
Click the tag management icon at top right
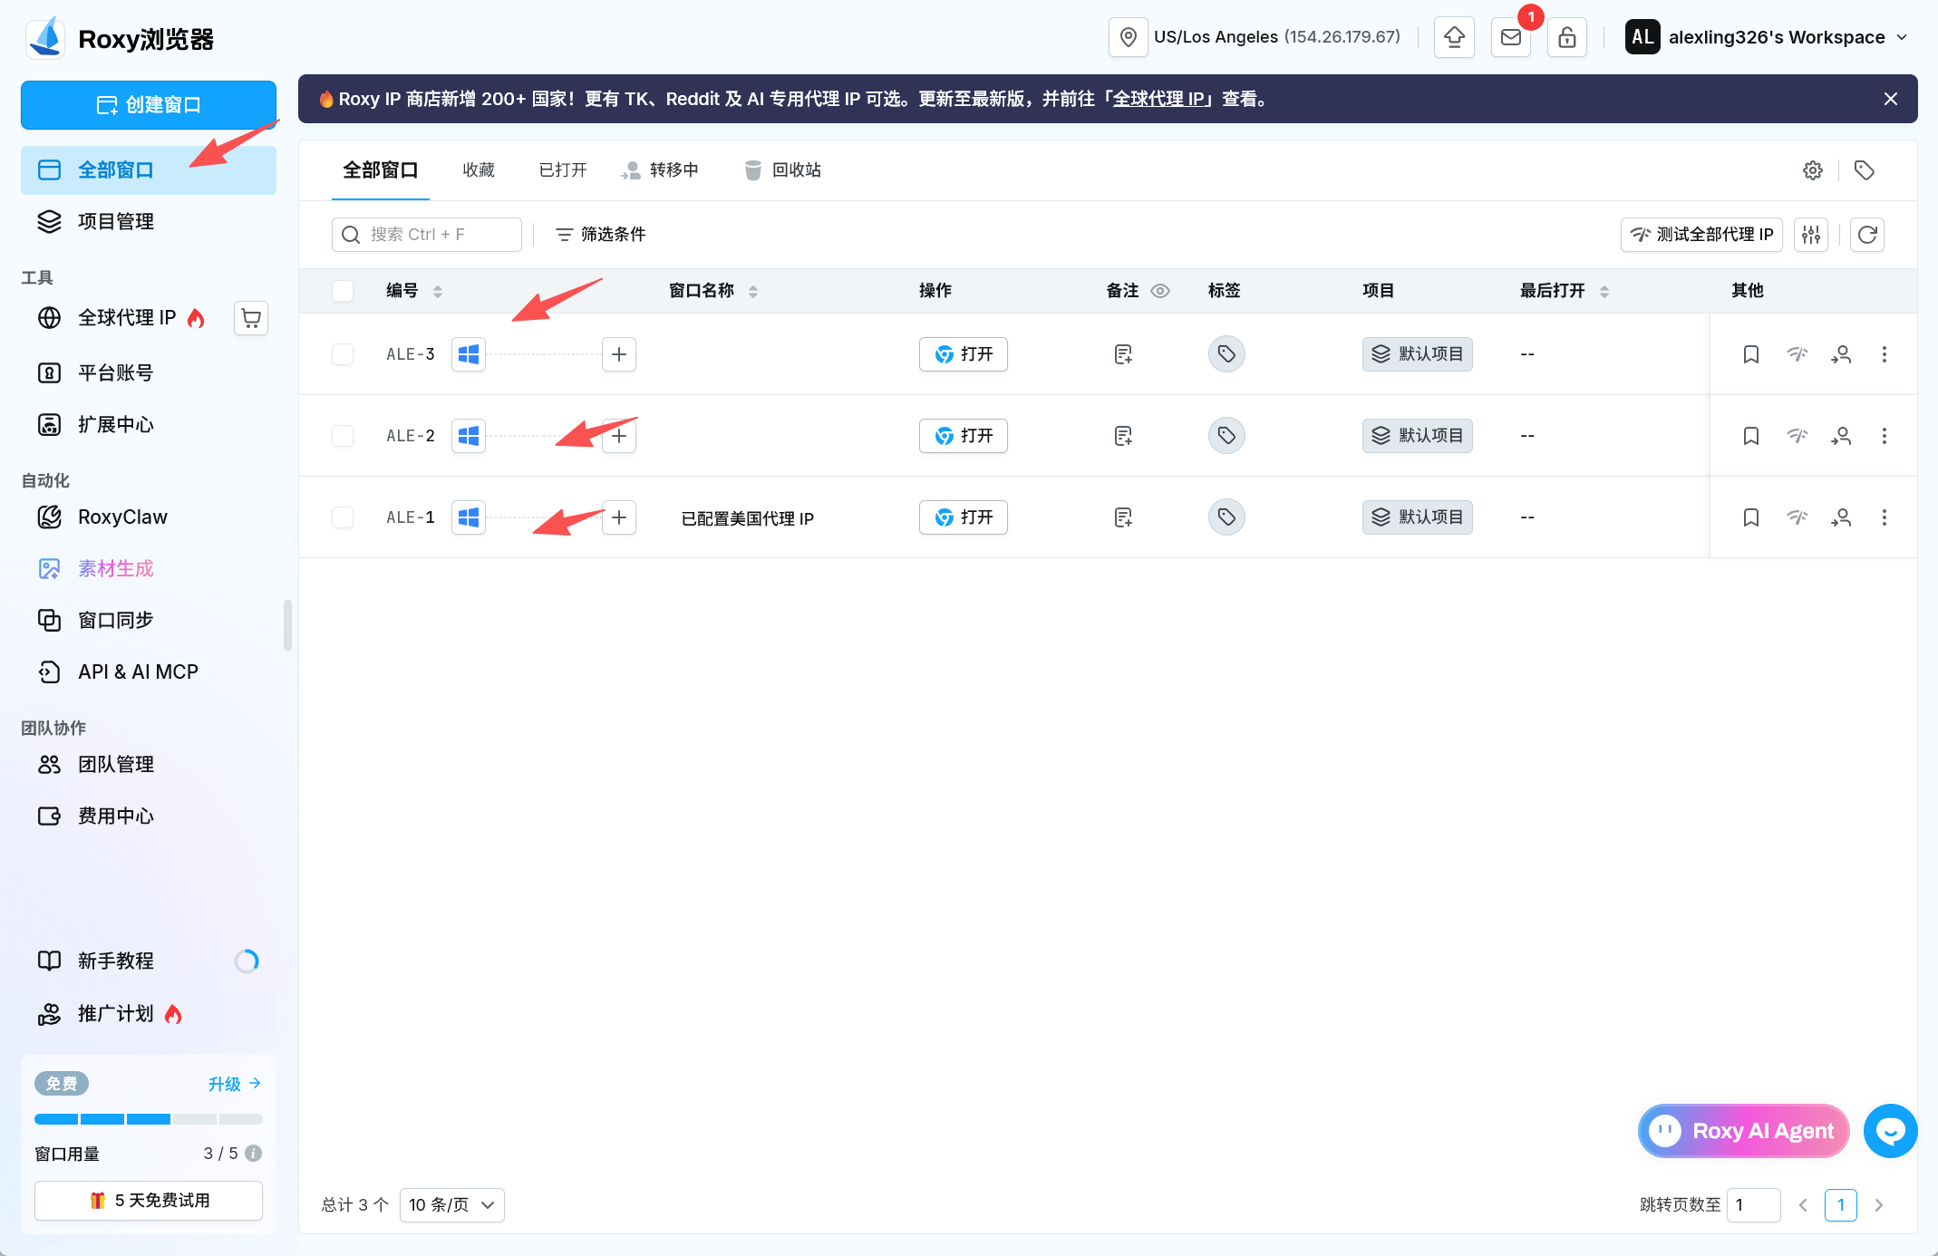pos(1865,170)
